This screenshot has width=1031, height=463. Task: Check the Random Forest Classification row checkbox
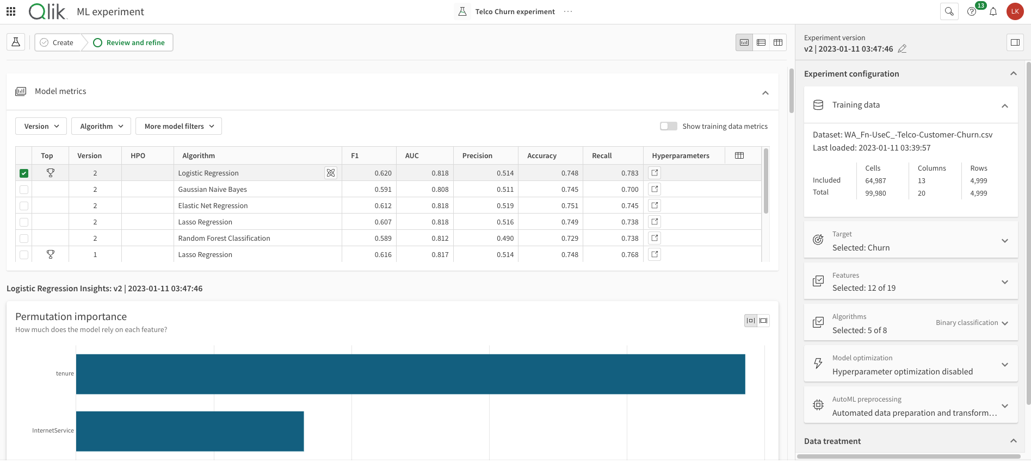point(24,239)
